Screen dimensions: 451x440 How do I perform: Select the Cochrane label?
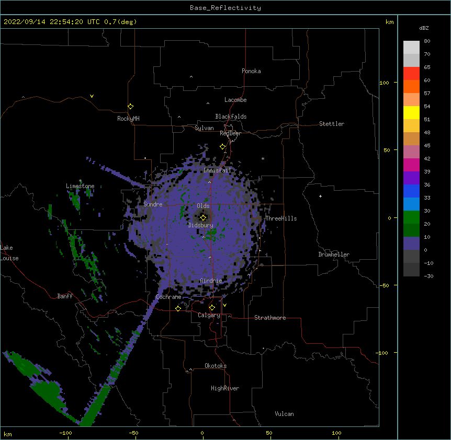pyautogui.click(x=168, y=297)
